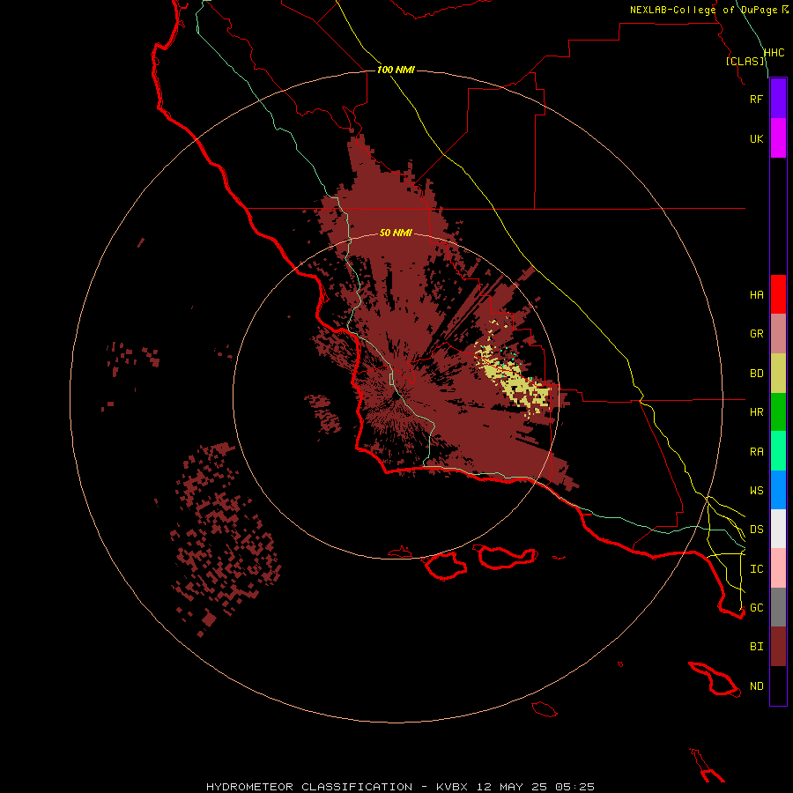Click the ND legend label
The width and height of the screenshot is (793, 793).
pyautogui.click(x=756, y=686)
